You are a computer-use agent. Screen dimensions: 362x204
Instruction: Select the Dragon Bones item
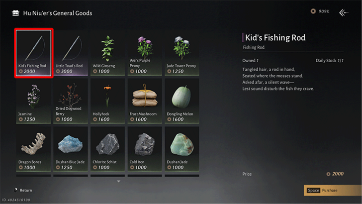pyautogui.click(x=33, y=148)
